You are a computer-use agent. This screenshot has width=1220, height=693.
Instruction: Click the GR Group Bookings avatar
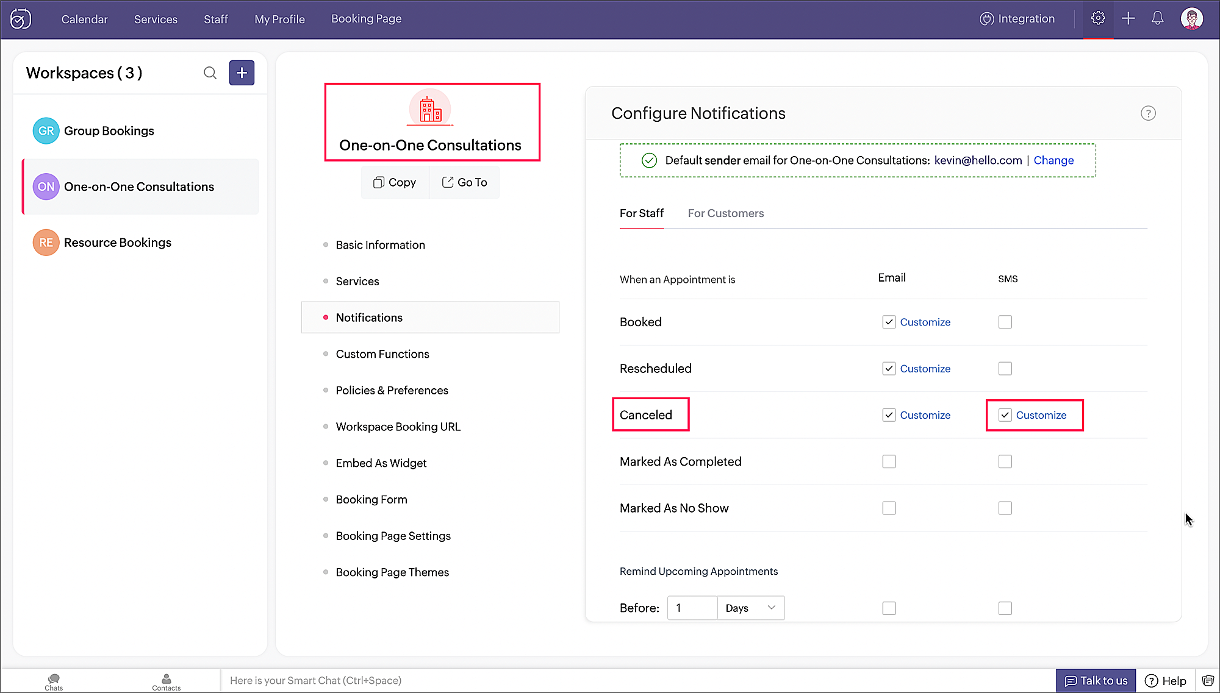(x=46, y=131)
